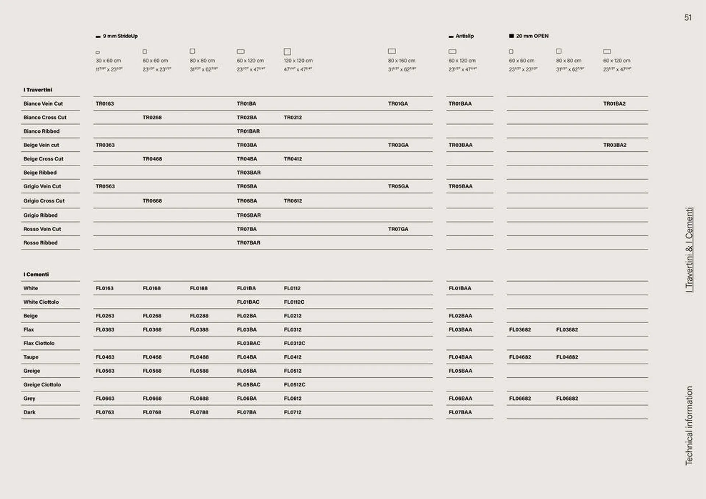Select the 'Bianco Vein Cut' row label

pyautogui.click(x=43, y=104)
